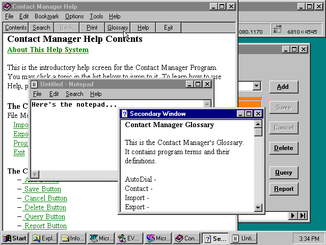Open Notepad's Search menu
This screenshot has height=245, width=326.
click(x=74, y=94)
